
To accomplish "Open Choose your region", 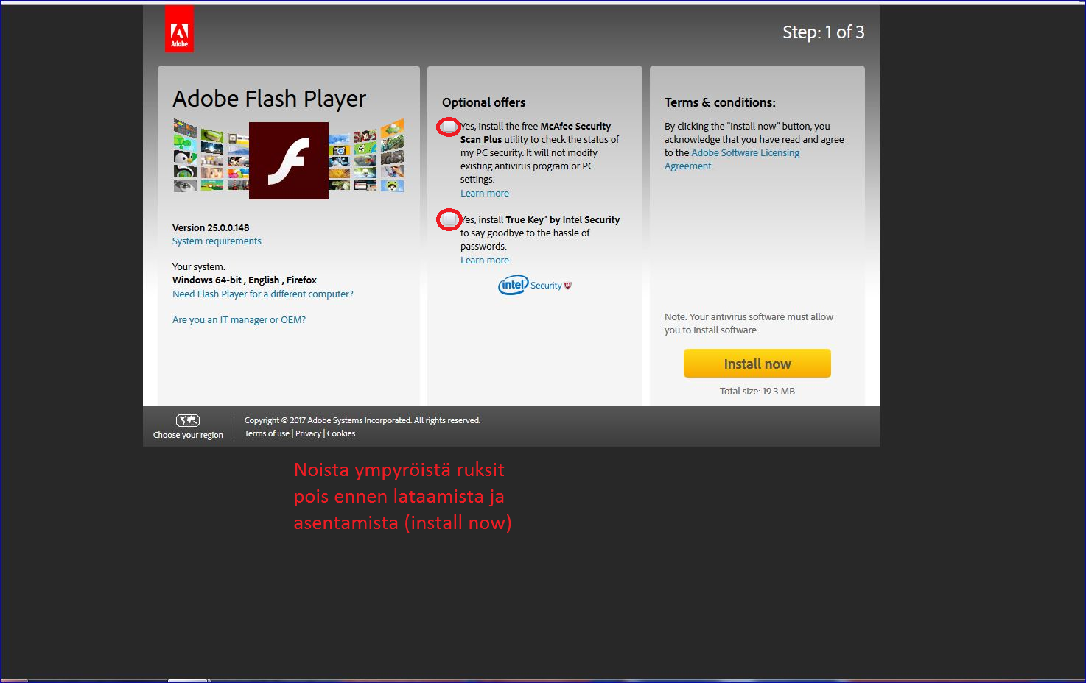I will pyautogui.click(x=188, y=435).
